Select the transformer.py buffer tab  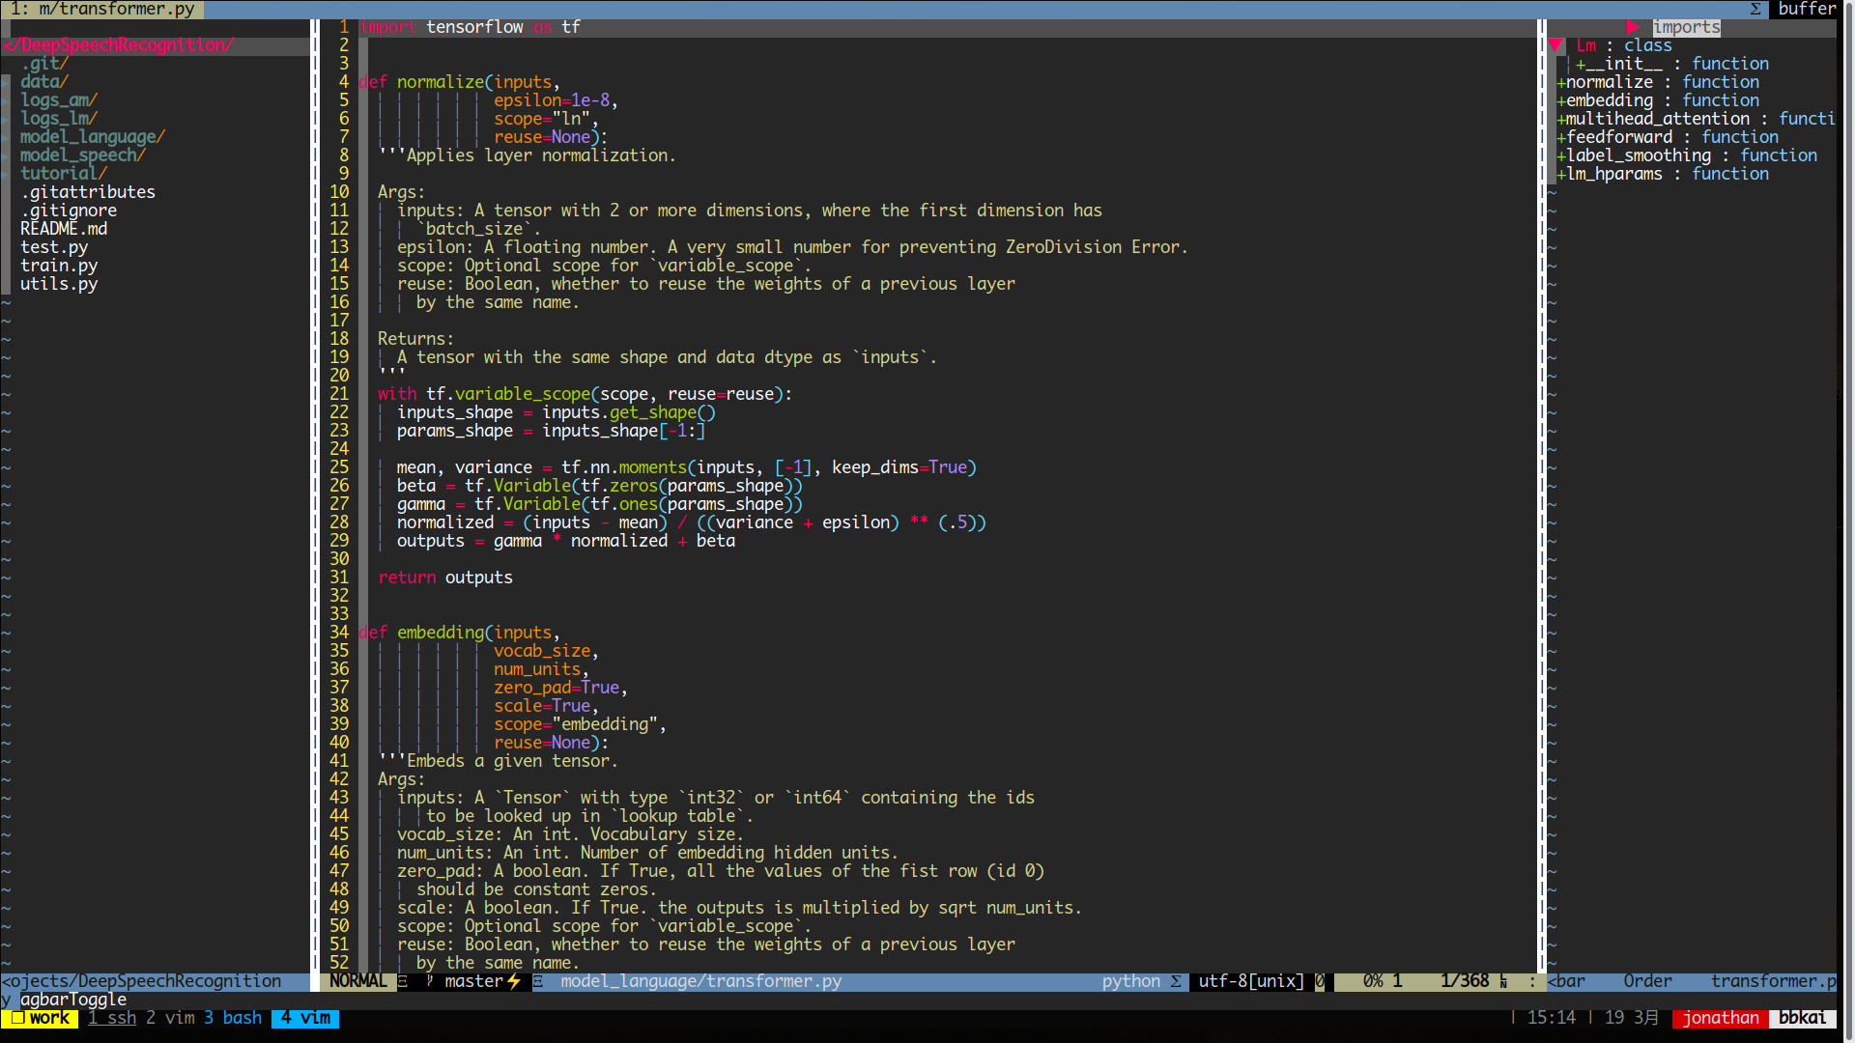102,9
